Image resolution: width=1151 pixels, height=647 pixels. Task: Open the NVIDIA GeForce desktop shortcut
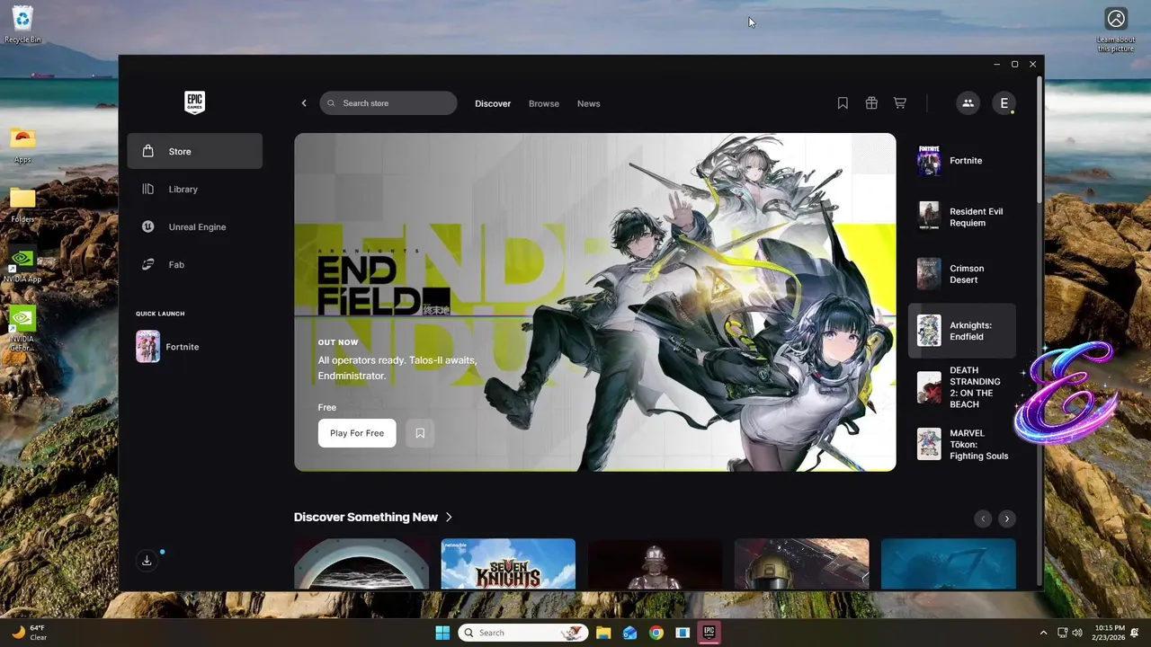[22, 328]
